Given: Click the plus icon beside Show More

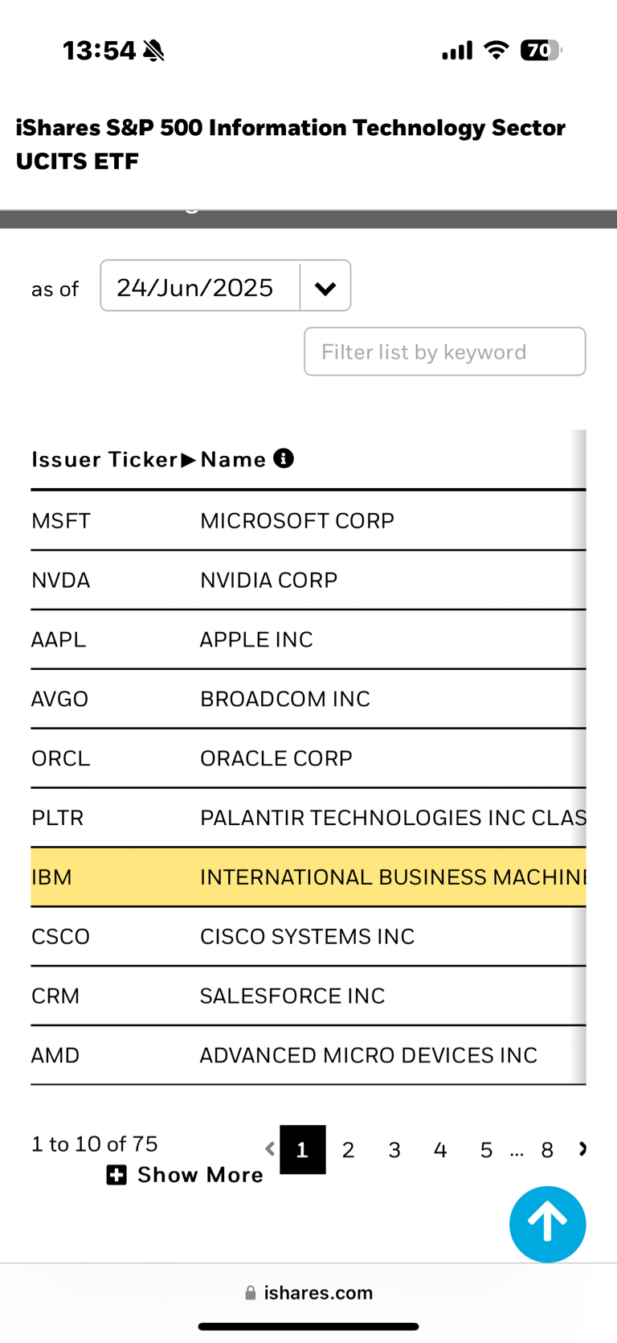Looking at the screenshot, I should point(116,1175).
